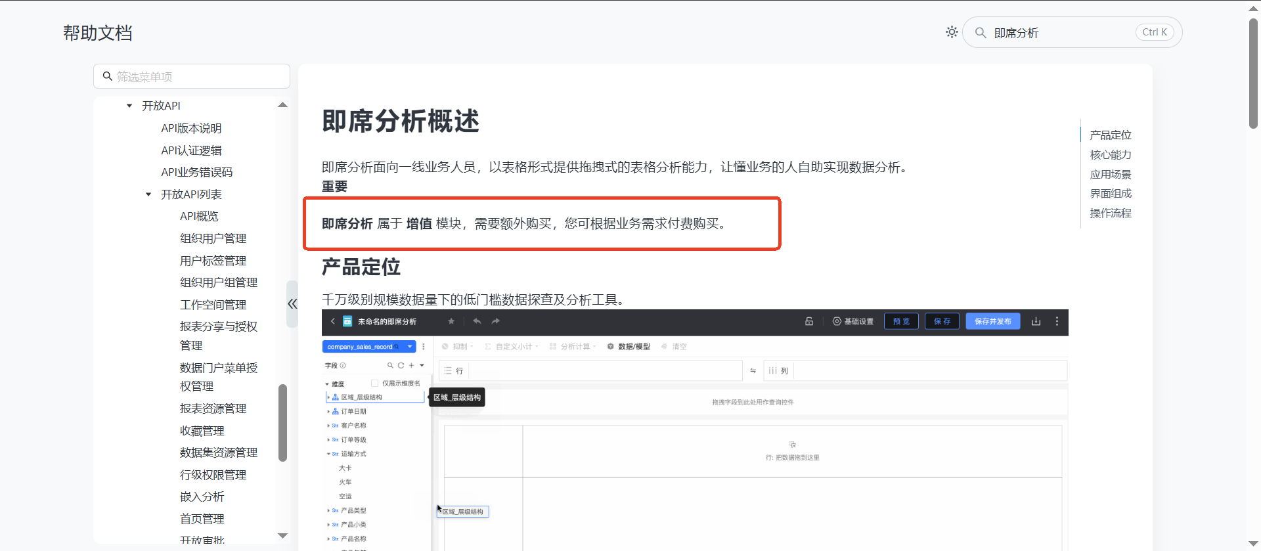Go to 操作流程 section from the outline
This screenshot has width=1261, height=551.
click(1110, 213)
